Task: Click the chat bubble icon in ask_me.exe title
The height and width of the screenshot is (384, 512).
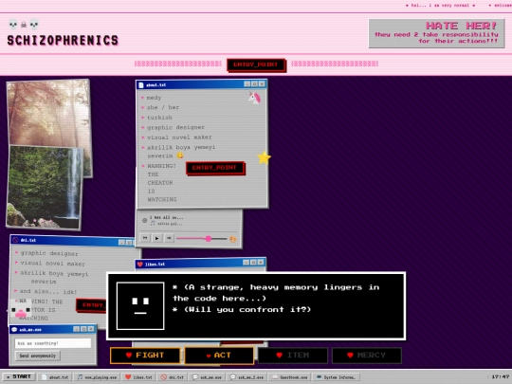Action: (x=14, y=329)
